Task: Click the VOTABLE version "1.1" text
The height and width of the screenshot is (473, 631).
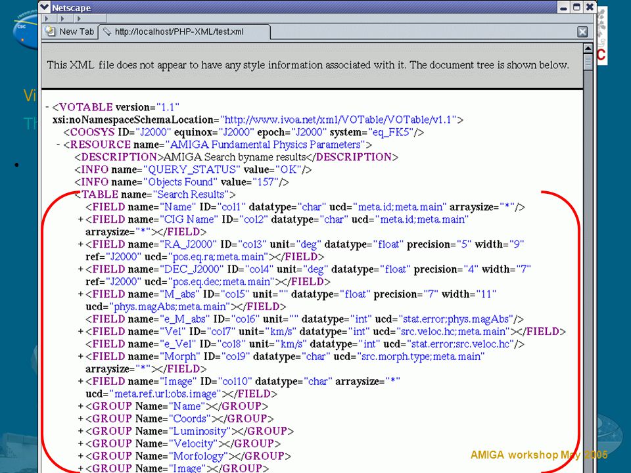Action: 168,107
